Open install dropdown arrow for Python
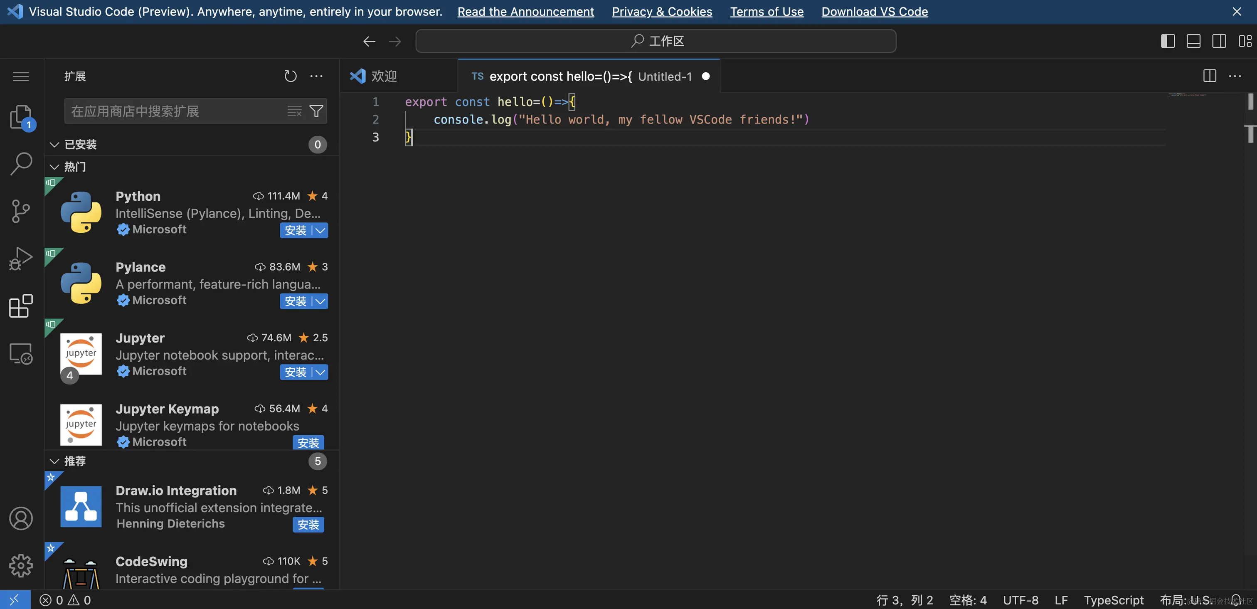The height and width of the screenshot is (609, 1257). point(320,230)
